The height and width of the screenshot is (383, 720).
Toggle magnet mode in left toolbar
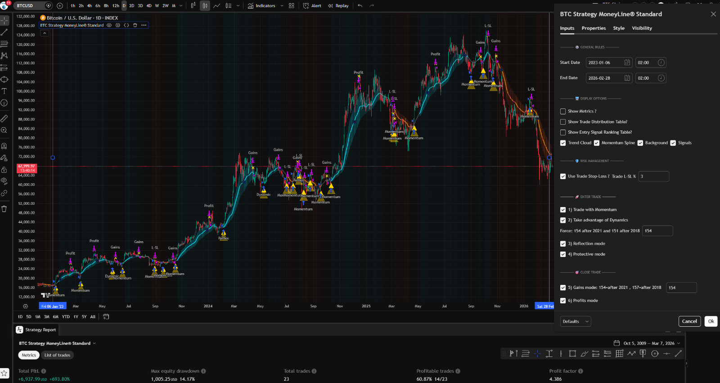(4, 146)
